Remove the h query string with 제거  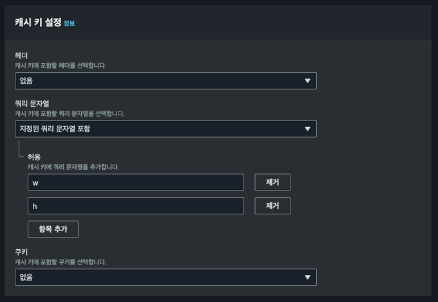click(x=272, y=205)
